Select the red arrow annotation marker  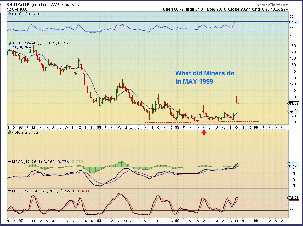(204, 133)
